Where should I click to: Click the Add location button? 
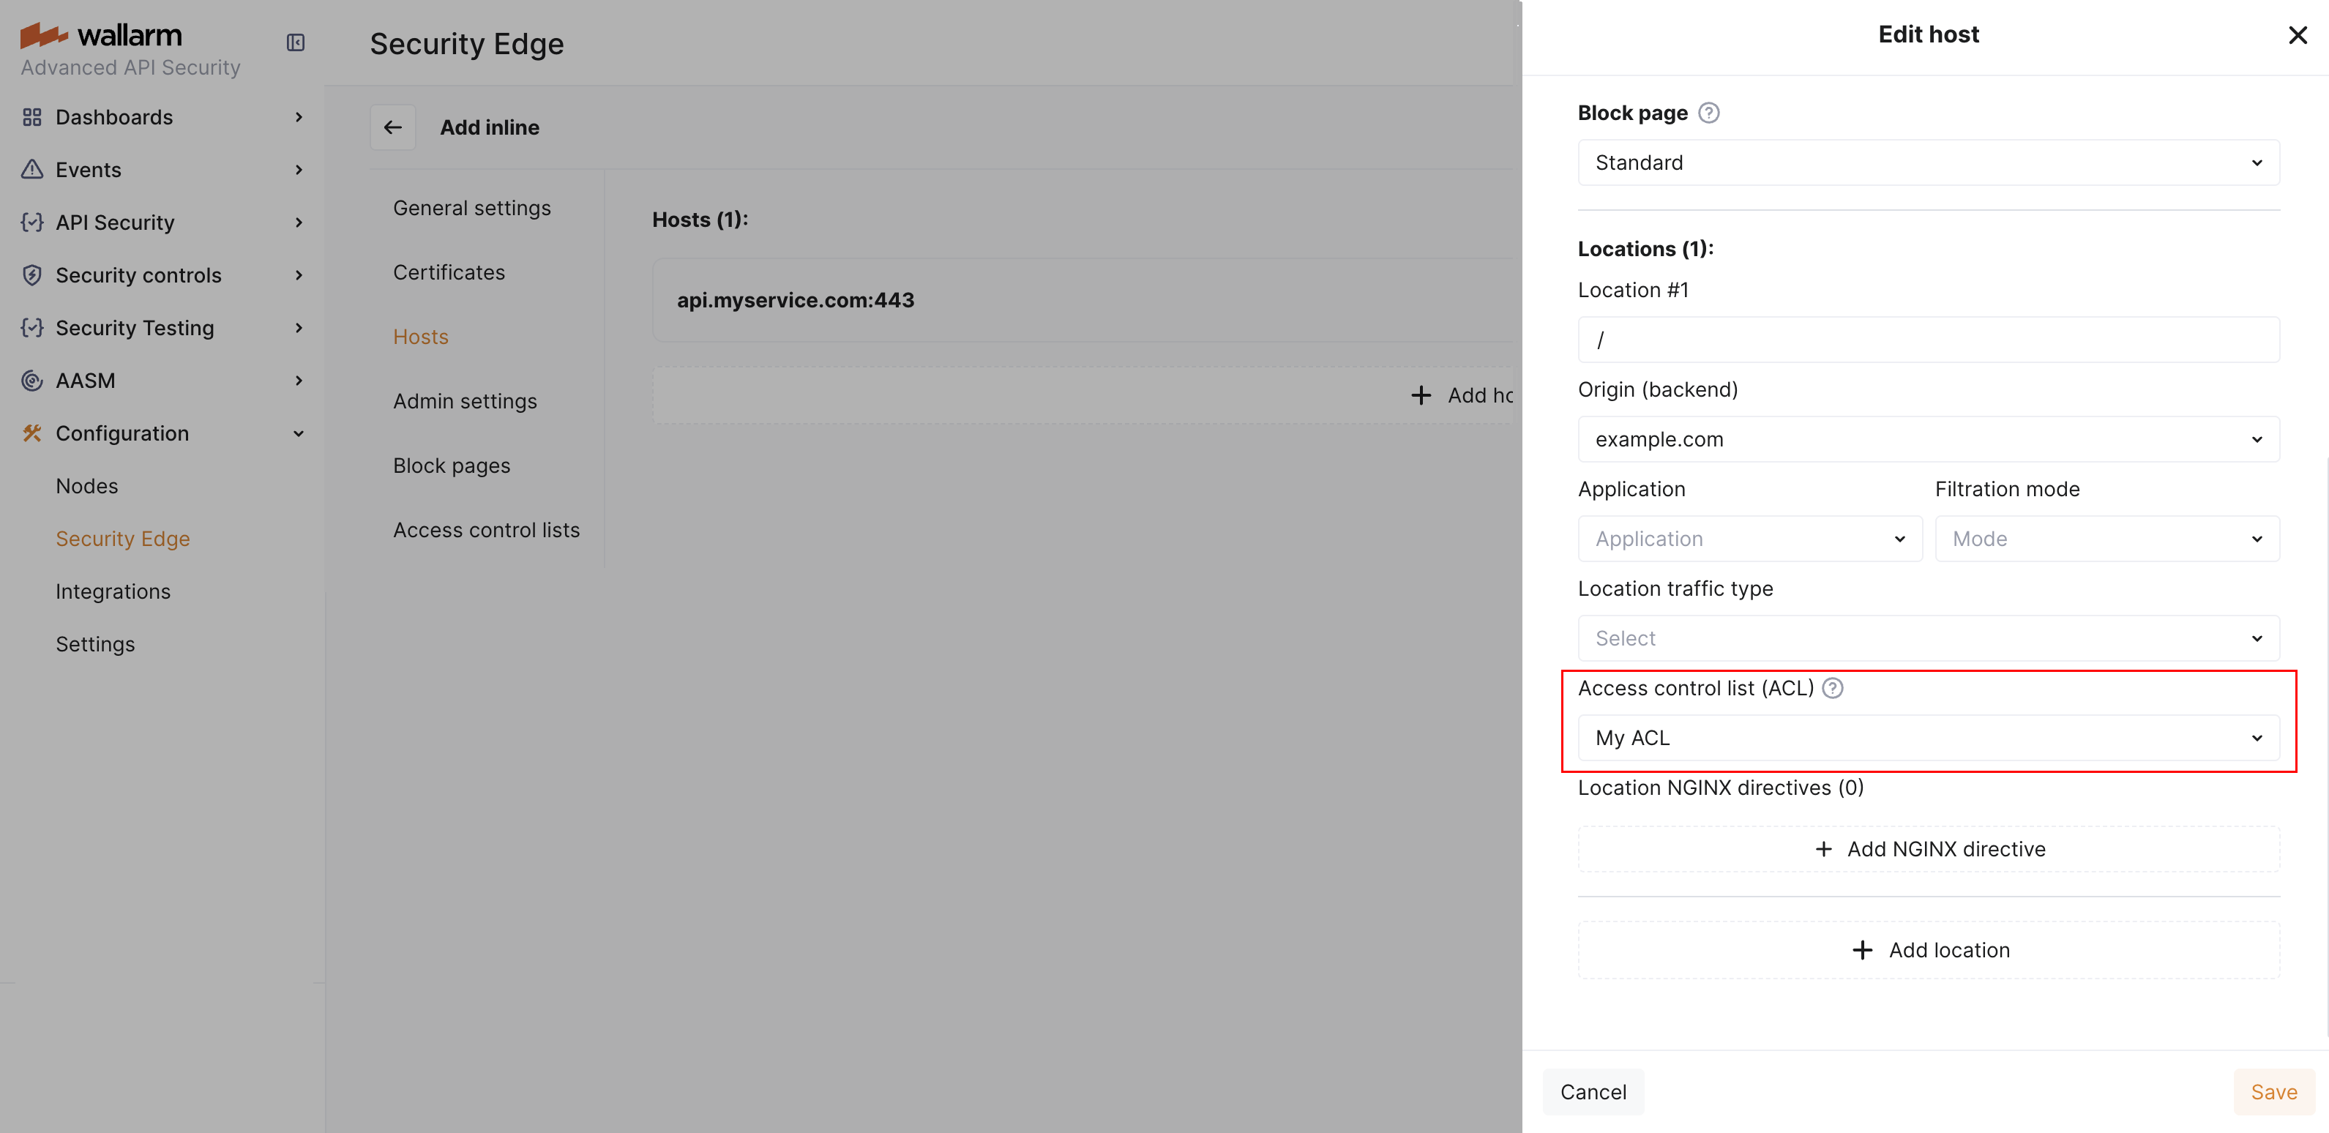1928,950
